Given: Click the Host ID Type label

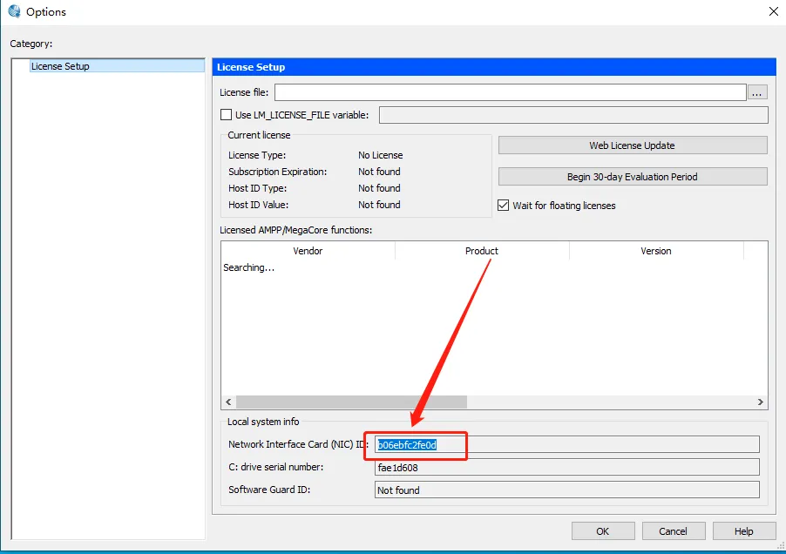Looking at the screenshot, I should (x=258, y=188).
